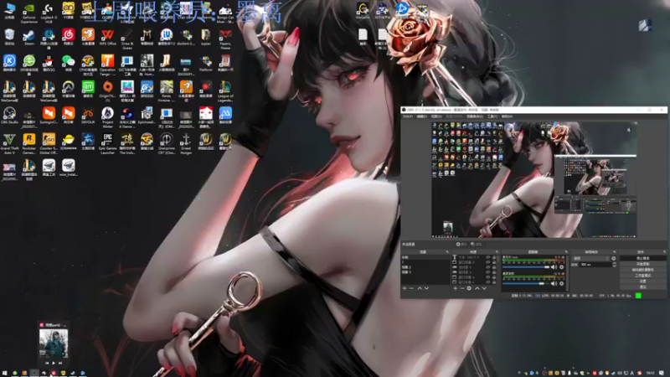Open the Windows Start menu
This screenshot has width=670, height=377.
(5, 373)
